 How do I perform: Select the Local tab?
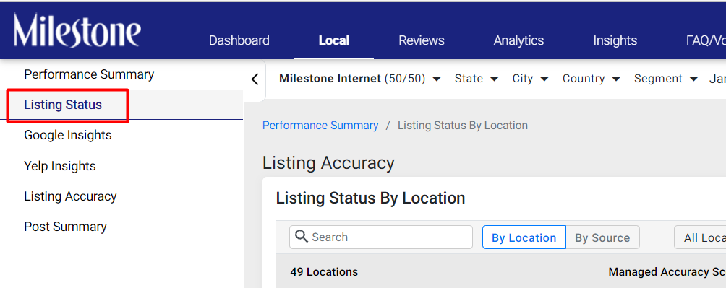[334, 40]
